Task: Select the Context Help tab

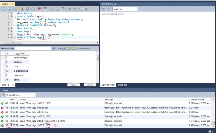Action: click(108, 85)
